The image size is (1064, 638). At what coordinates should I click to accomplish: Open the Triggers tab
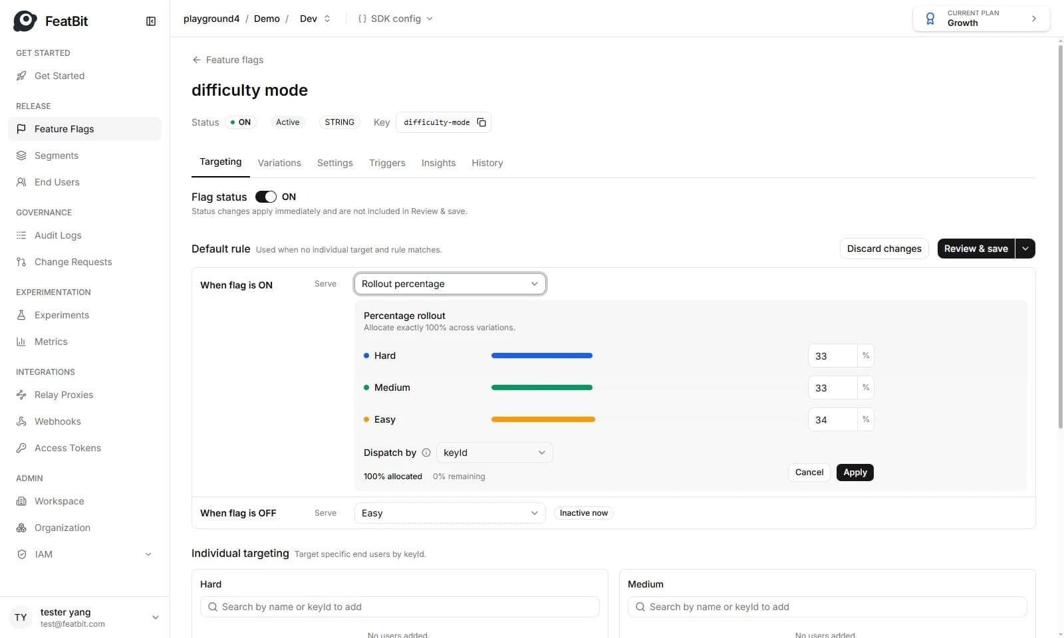(387, 163)
